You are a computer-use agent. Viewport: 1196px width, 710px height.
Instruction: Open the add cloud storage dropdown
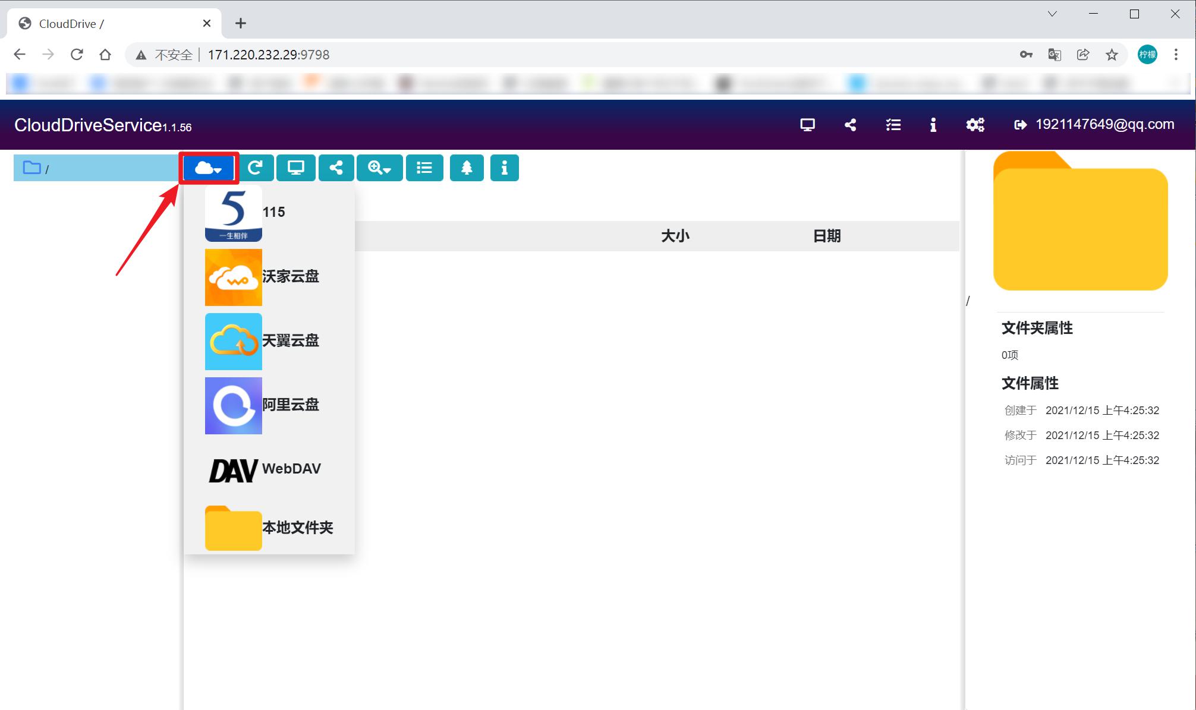point(209,168)
